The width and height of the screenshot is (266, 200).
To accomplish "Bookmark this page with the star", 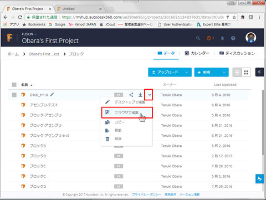I will click(x=234, y=17).
